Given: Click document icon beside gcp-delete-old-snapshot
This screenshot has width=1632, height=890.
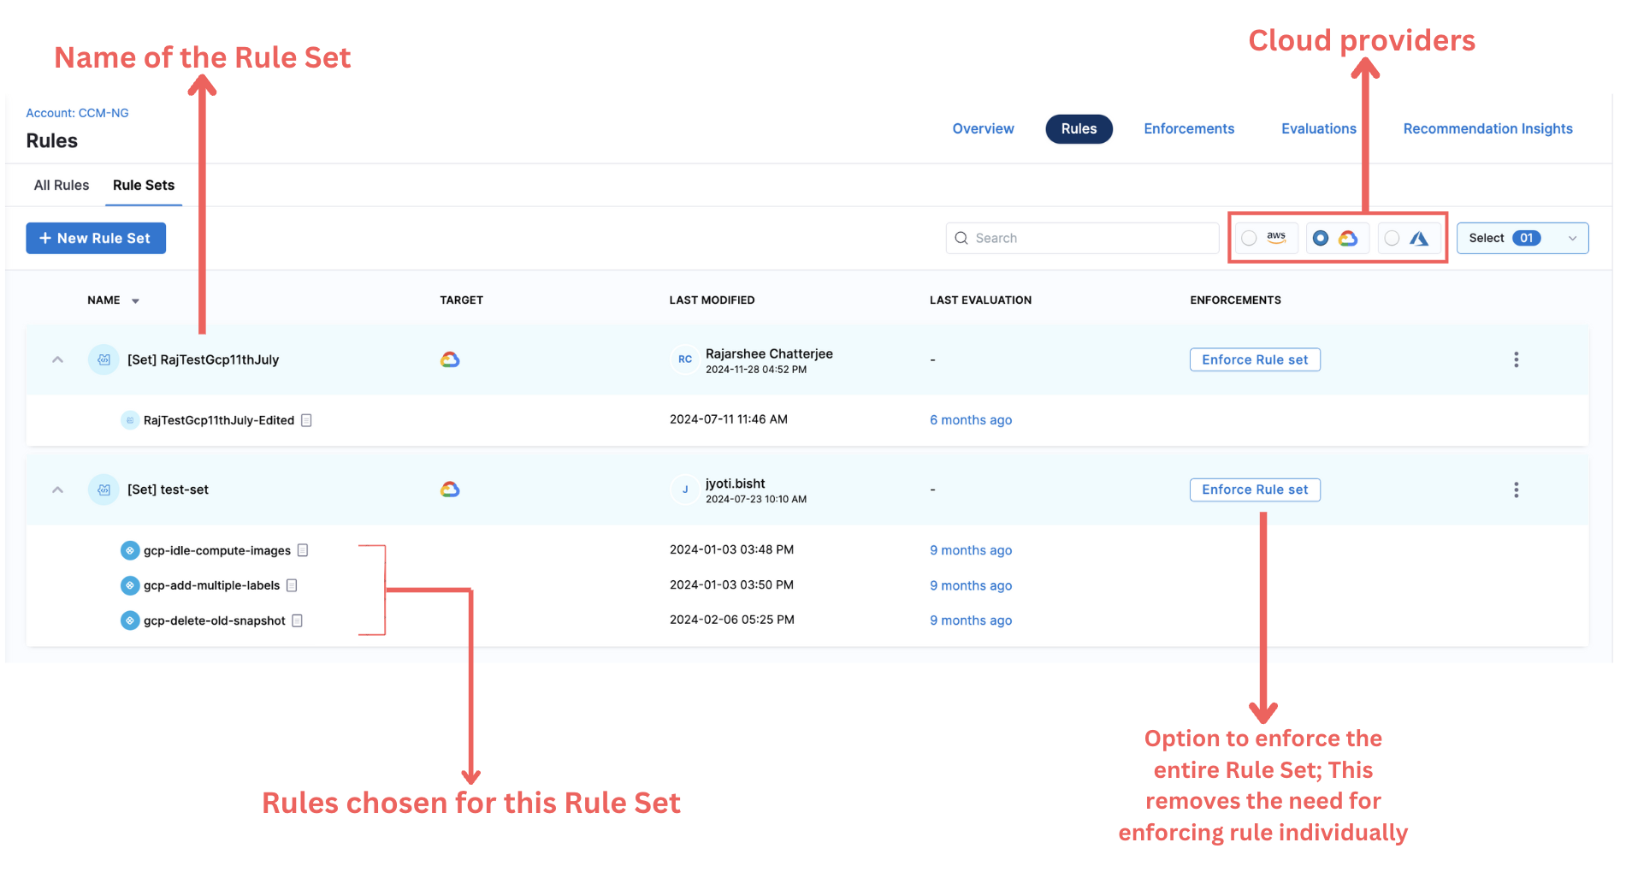Looking at the screenshot, I should 298,620.
